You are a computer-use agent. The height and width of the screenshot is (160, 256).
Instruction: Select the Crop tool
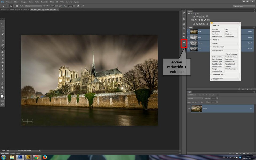(3, 38)
